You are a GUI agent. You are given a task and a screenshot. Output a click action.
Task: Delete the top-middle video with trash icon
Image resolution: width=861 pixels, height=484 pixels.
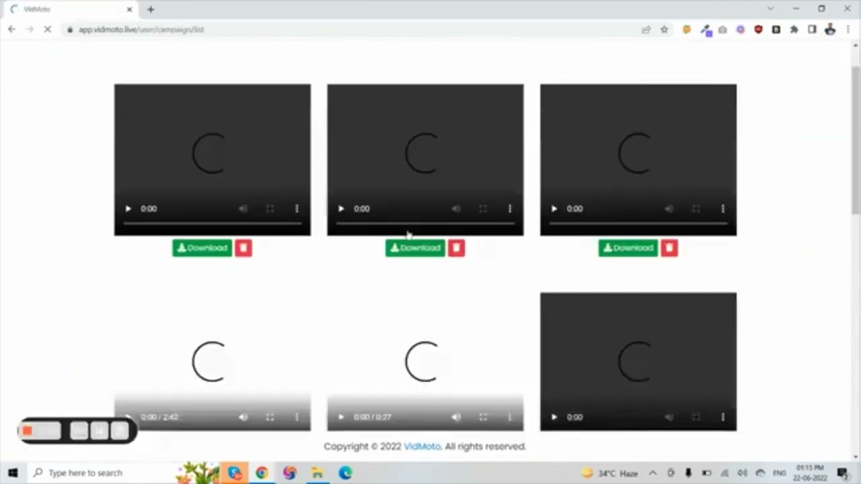pyautogui.click(x=456, y=248)
